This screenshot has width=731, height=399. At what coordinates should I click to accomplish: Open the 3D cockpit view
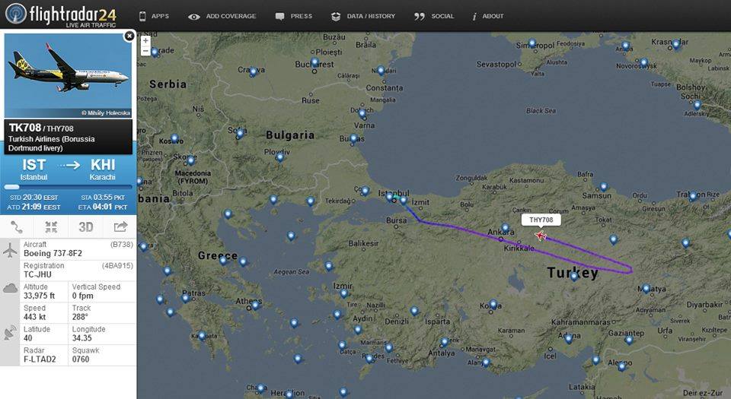click(x=86, y=226)
